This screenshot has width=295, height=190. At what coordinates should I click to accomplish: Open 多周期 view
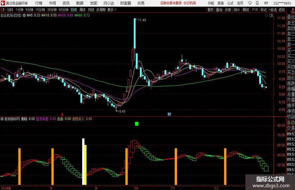[x=101, y=10]
